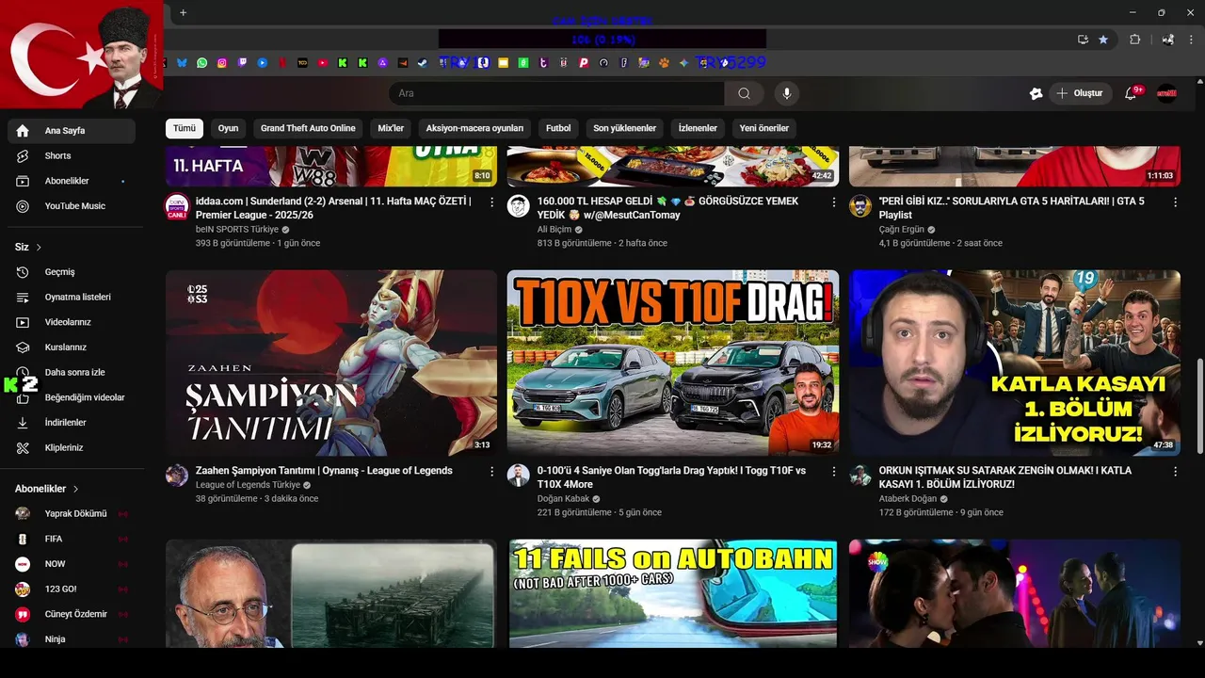Select the Tümü filter chip
This screenshot has width=1205, height=678.
tap(185, 128)
